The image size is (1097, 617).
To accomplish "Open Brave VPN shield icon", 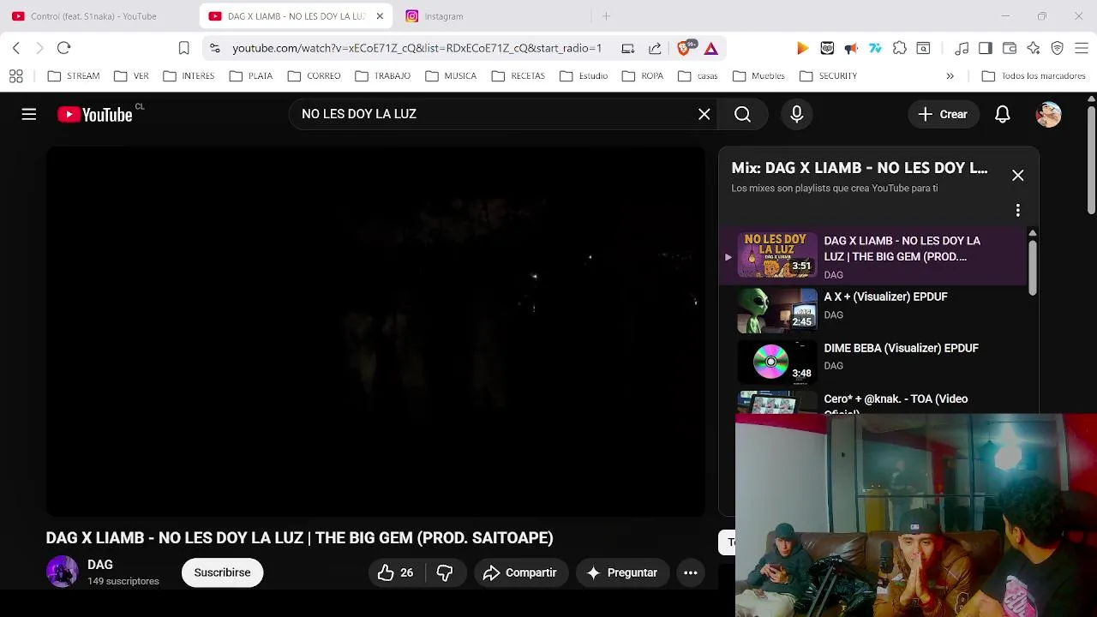I will pos(1058,48).
